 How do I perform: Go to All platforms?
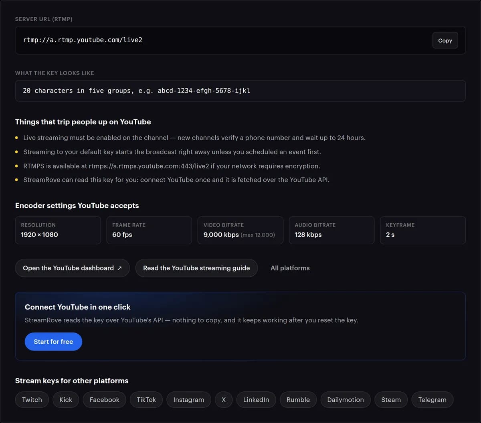290,268
